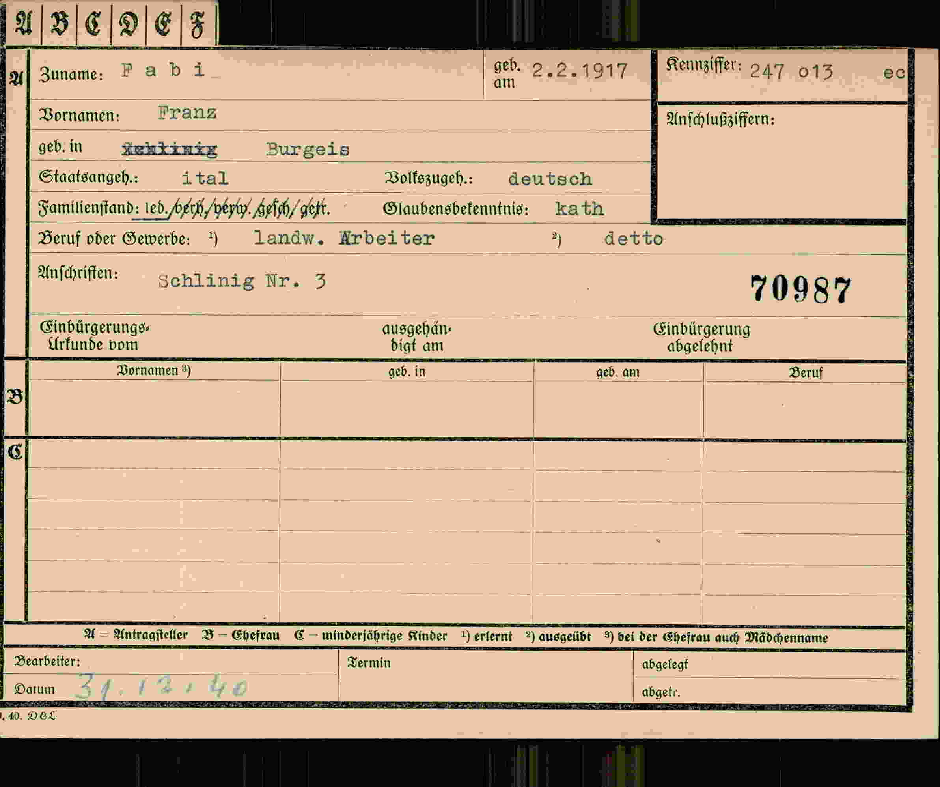Click the typed 'ec' after the Kennziffer
940x787 pixels.
(x=894, y=73)
